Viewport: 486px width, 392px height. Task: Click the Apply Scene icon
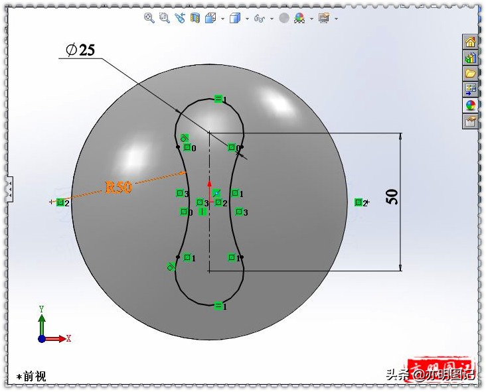(299, 18)
